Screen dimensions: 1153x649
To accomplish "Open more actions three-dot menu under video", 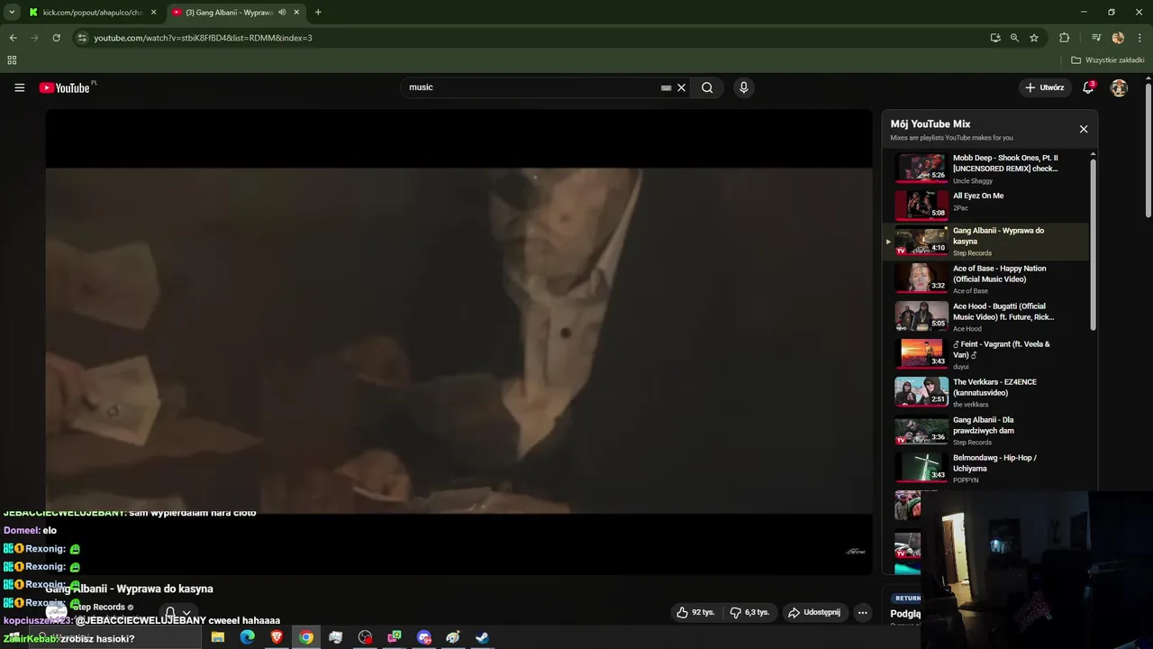I will coord(862,612).
